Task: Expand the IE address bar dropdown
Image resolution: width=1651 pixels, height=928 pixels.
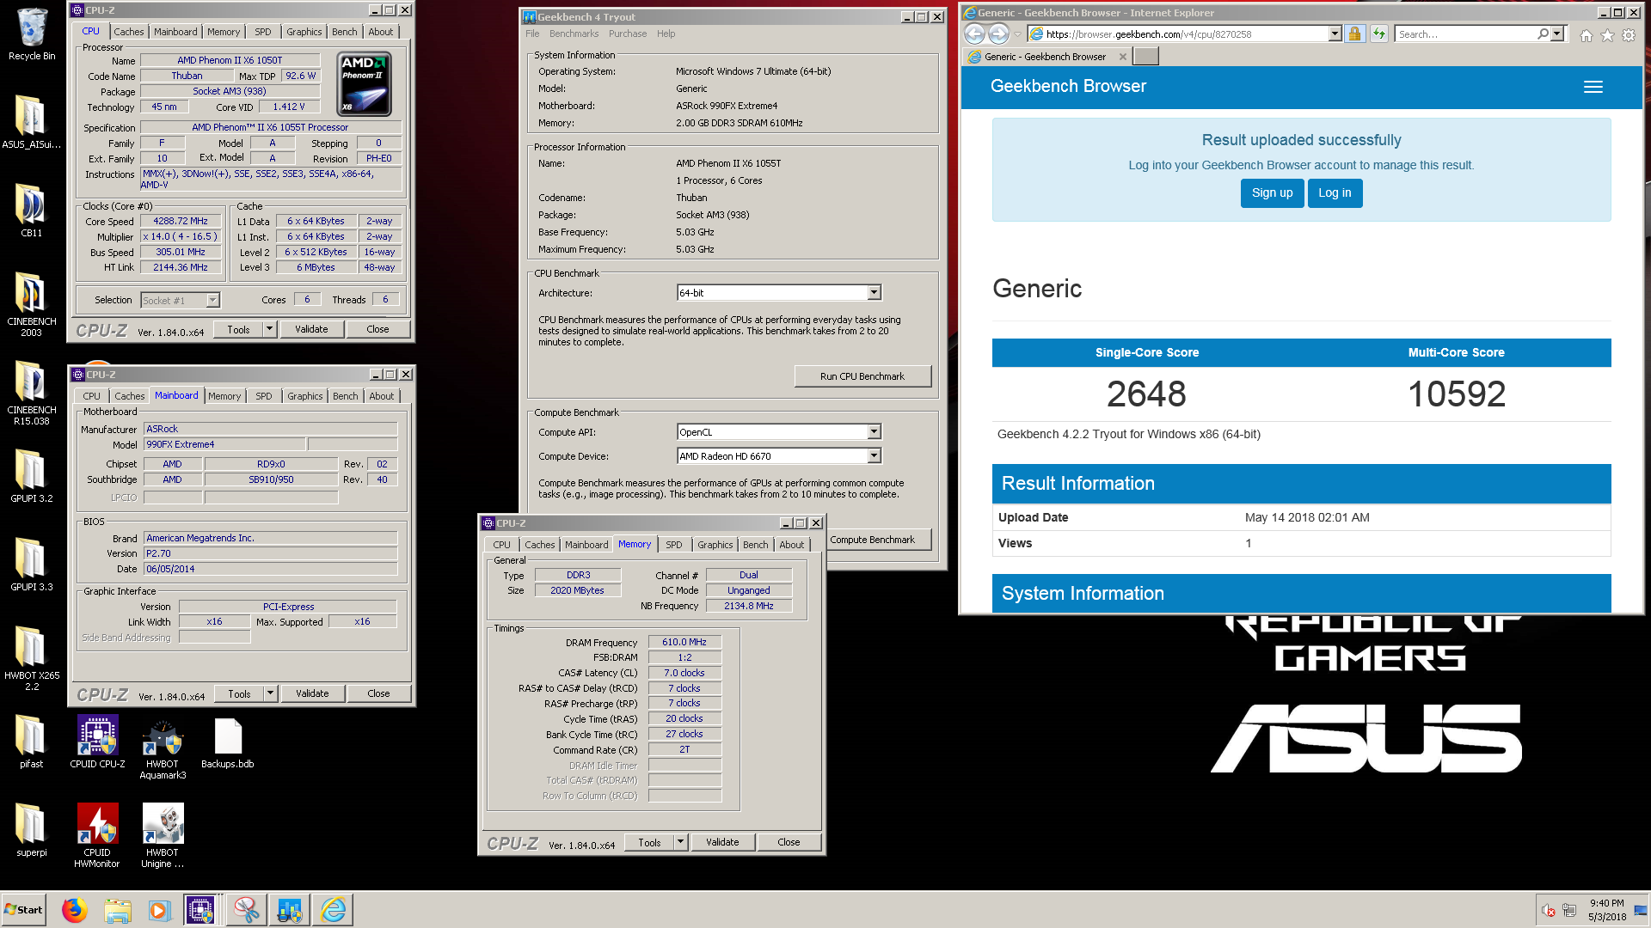Action: click(1335, 34)
